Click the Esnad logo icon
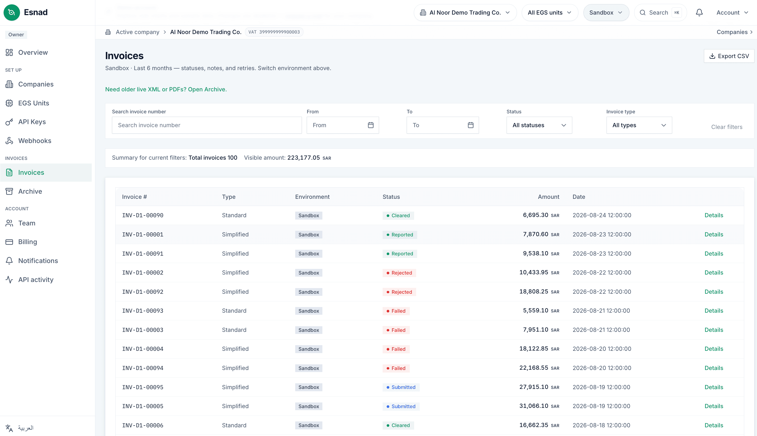 pyautogui.click(x=12, y=12)
